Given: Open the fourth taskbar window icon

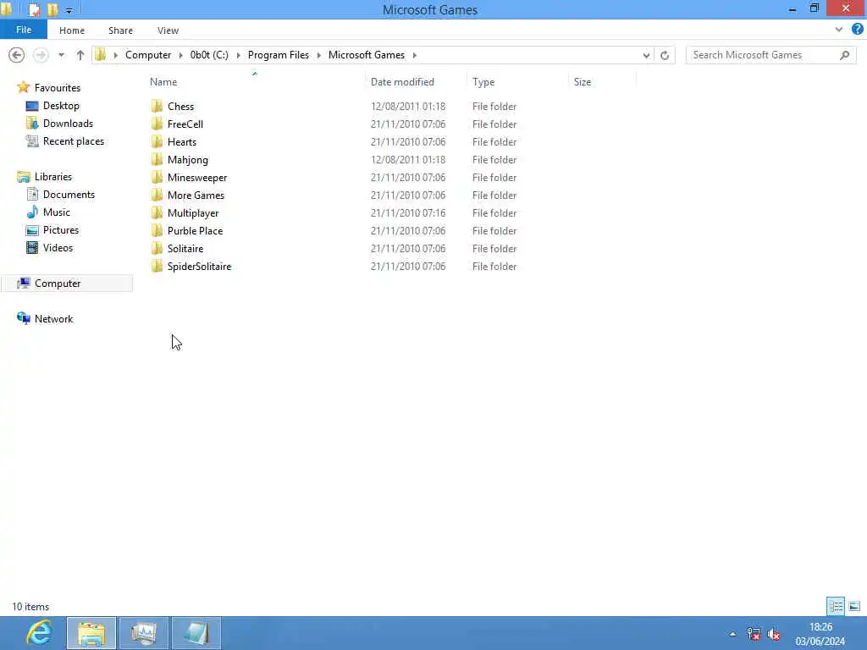Looking at the screenshot, I should click(x=196, y=633).
